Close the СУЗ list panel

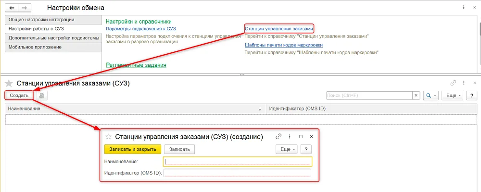click(475, 83)
